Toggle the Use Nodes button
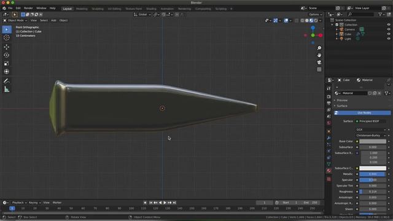The width and height of the screenshot is (393, 221). pos(362,113)
